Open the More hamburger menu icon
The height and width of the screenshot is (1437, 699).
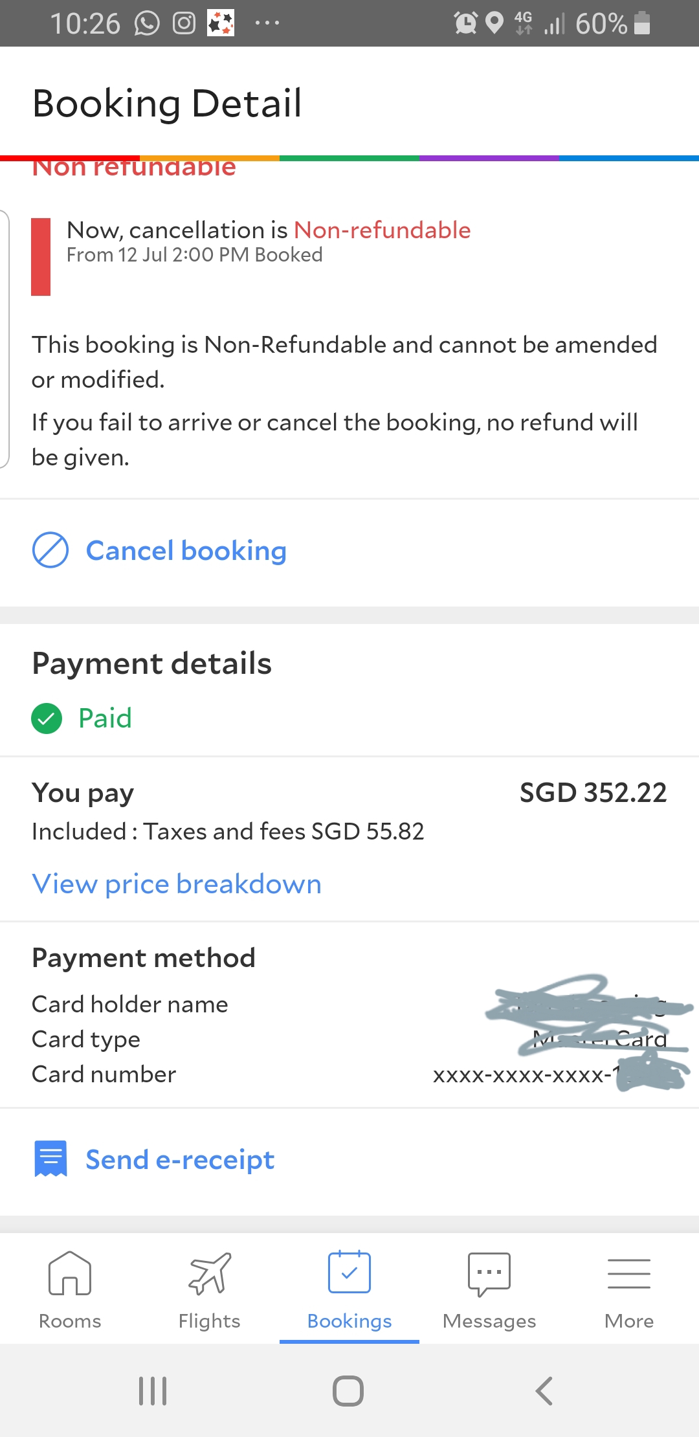pos(629,1273)
